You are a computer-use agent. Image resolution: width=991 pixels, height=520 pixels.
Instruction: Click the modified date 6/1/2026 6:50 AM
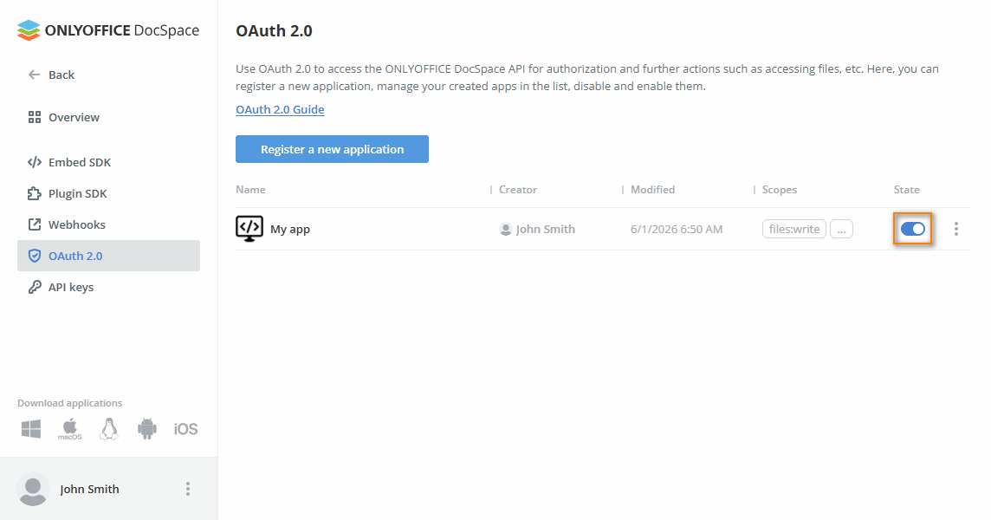tap(677, 229)
